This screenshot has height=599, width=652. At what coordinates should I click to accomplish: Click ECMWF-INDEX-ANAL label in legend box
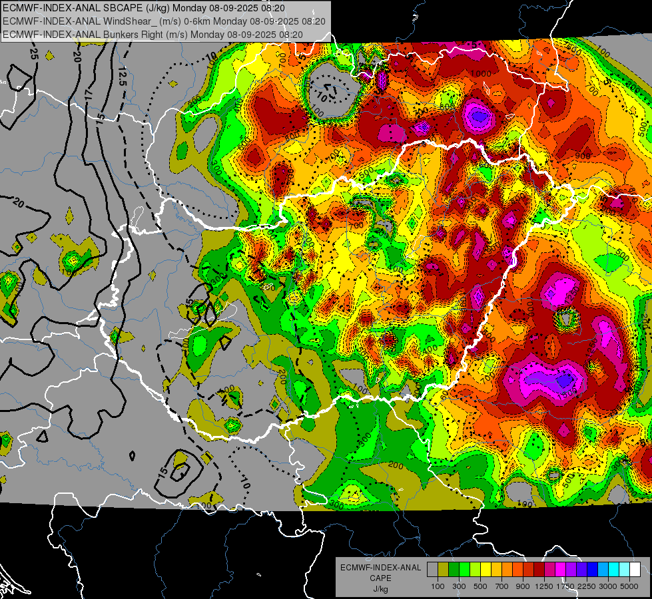[380, 568]
